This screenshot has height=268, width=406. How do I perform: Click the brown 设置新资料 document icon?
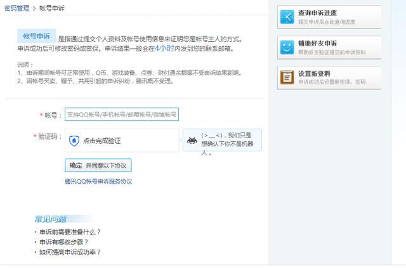pyautogui.click(x=287, y=77)
